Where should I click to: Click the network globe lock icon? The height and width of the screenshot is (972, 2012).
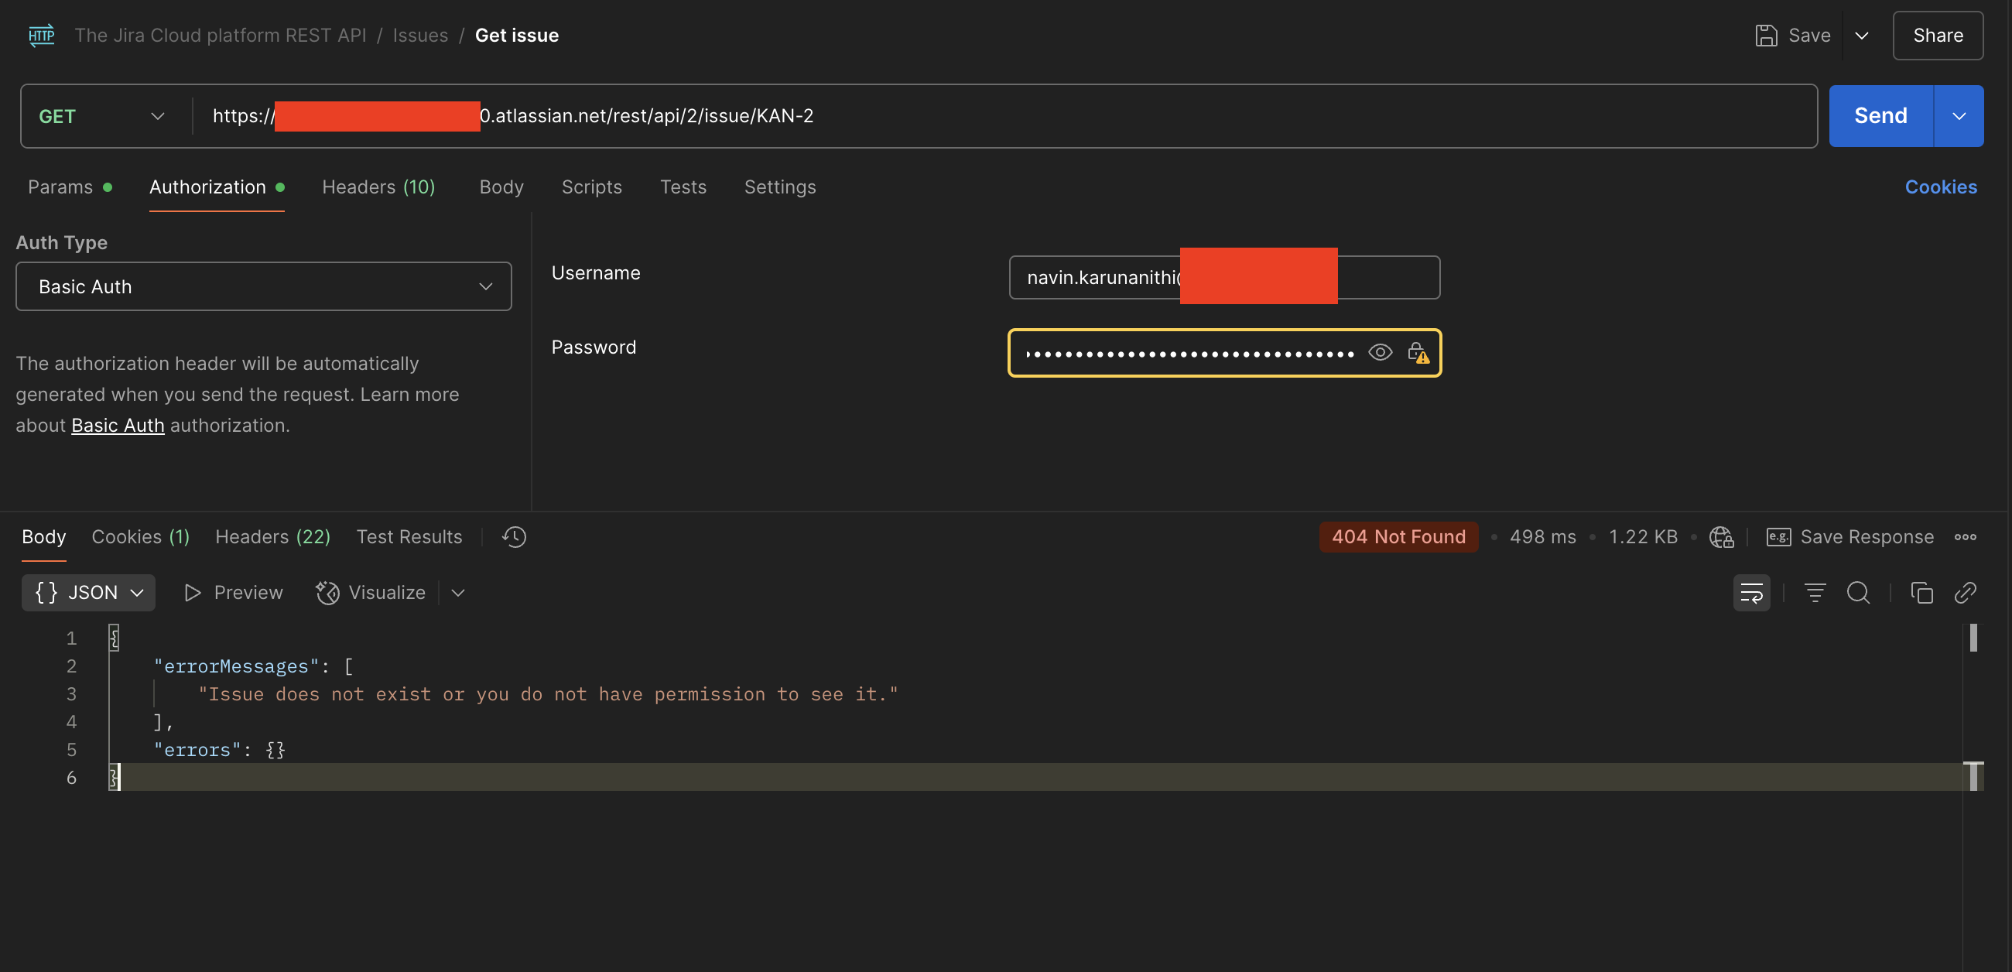pos(1721,537)
